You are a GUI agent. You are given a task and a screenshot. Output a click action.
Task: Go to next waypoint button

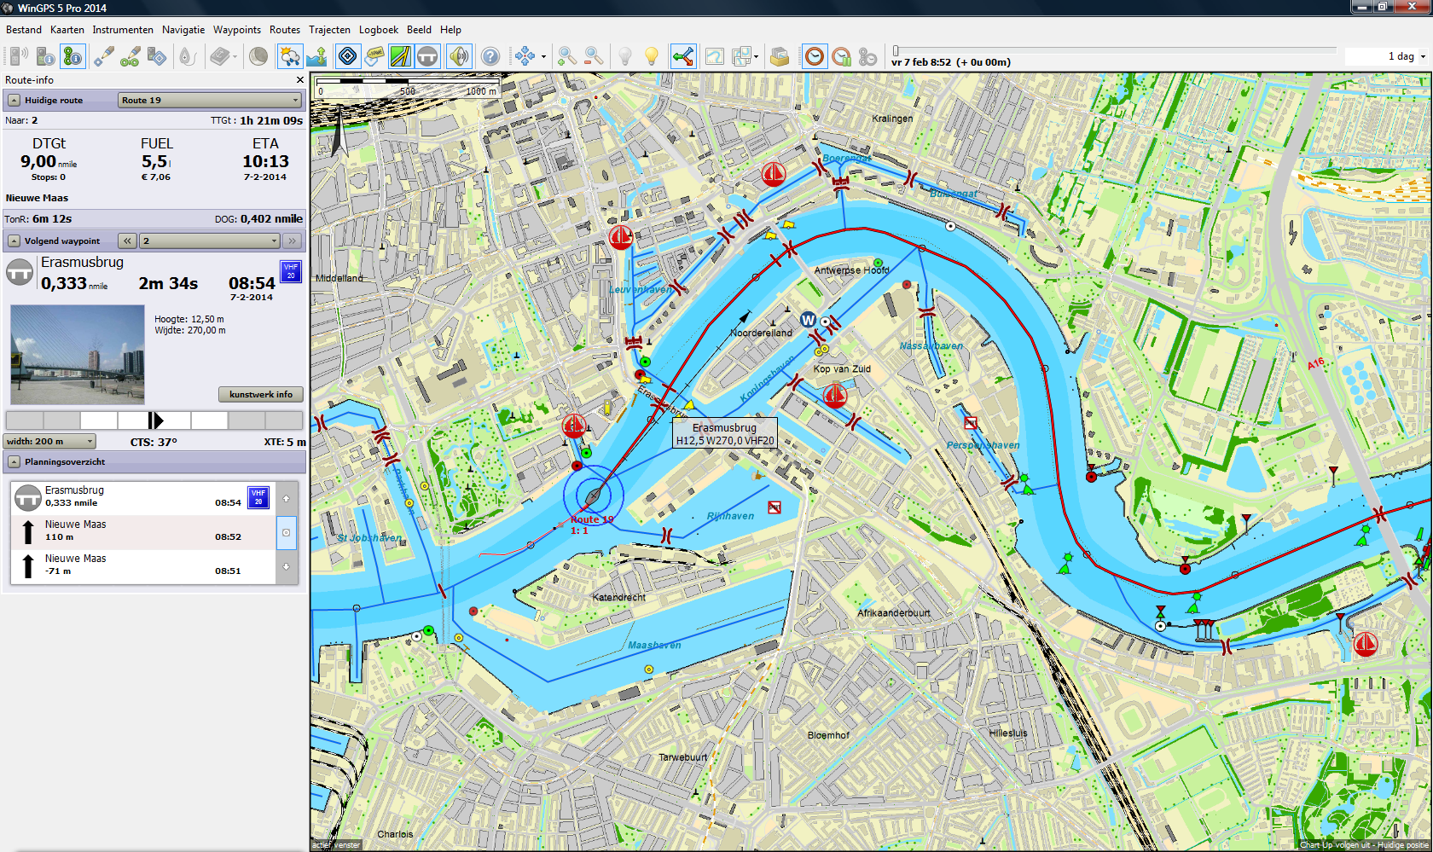tap(293, 241)
